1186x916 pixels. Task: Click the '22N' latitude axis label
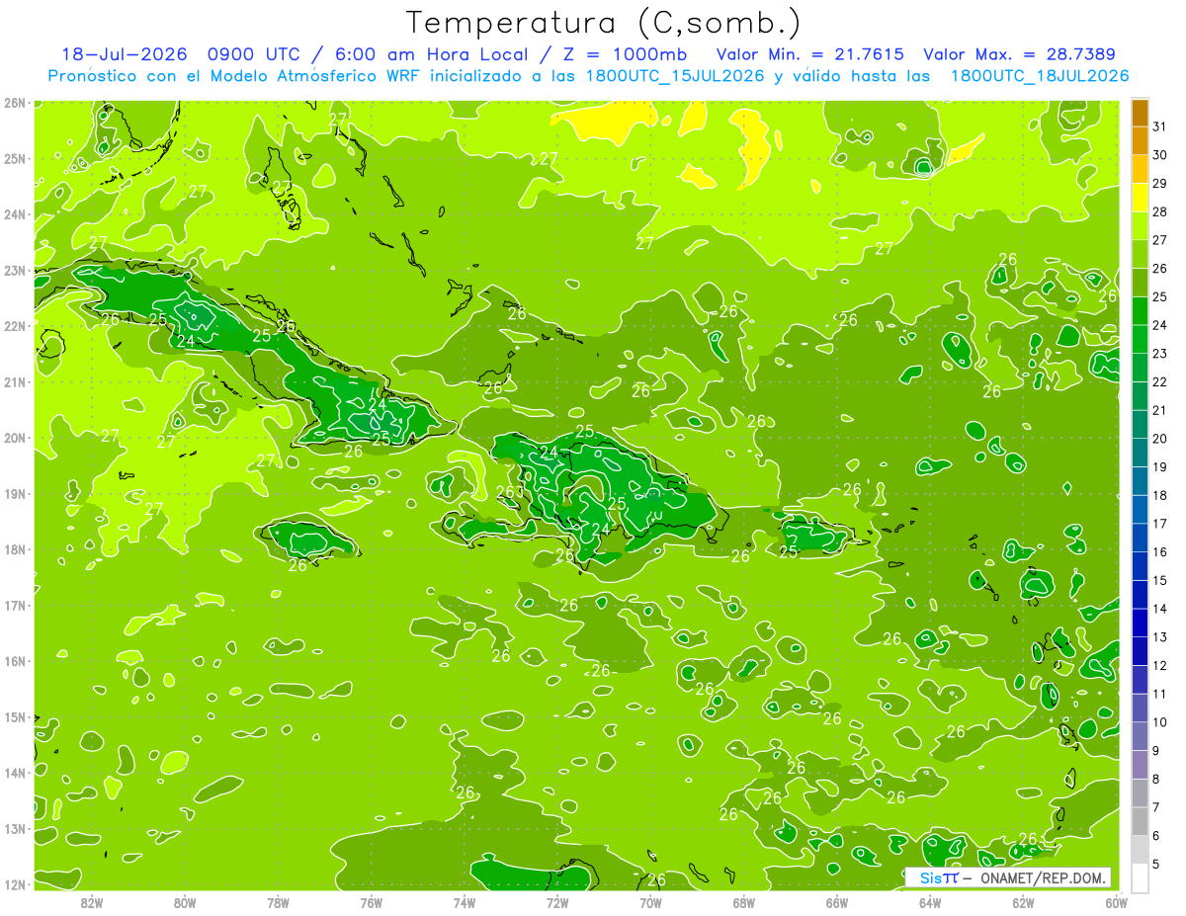tap(13, 325)
